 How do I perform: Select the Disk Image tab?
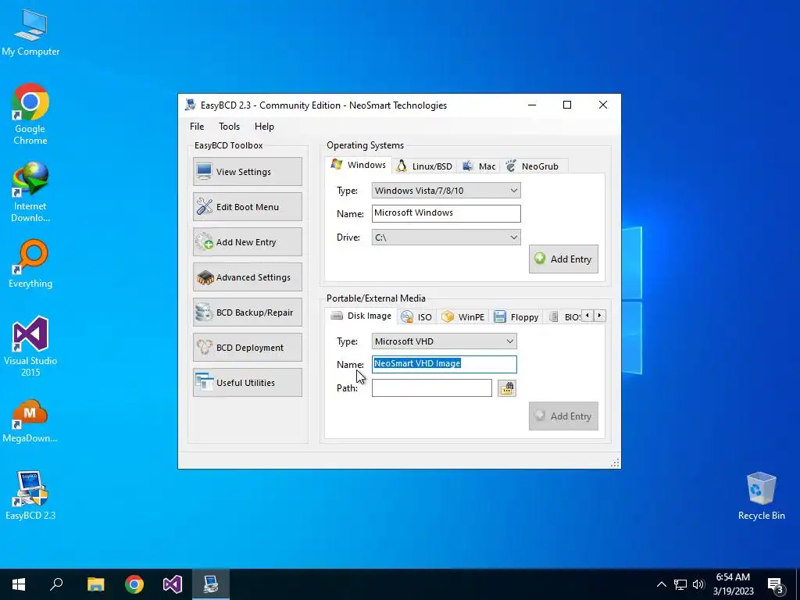coord(361,316)
